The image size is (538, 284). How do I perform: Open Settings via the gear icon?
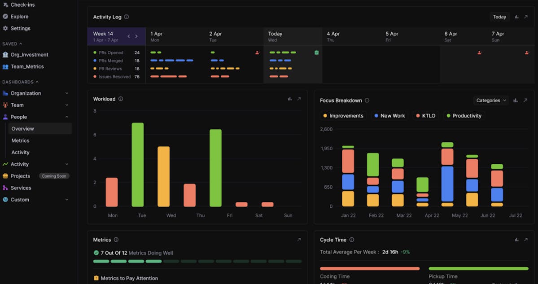(5, 28)
